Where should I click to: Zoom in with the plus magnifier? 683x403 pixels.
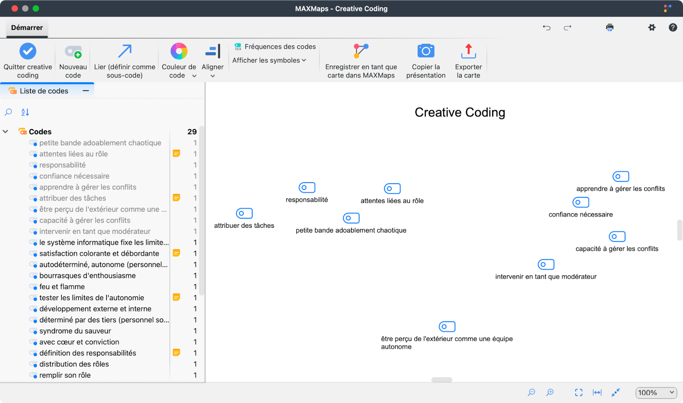(x=550, y=392)
